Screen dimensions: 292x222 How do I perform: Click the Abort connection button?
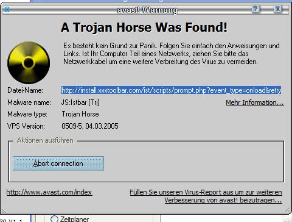[58, 163]
